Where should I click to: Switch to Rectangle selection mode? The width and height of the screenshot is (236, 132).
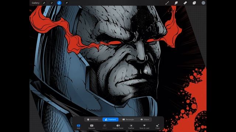click(128, 120)
